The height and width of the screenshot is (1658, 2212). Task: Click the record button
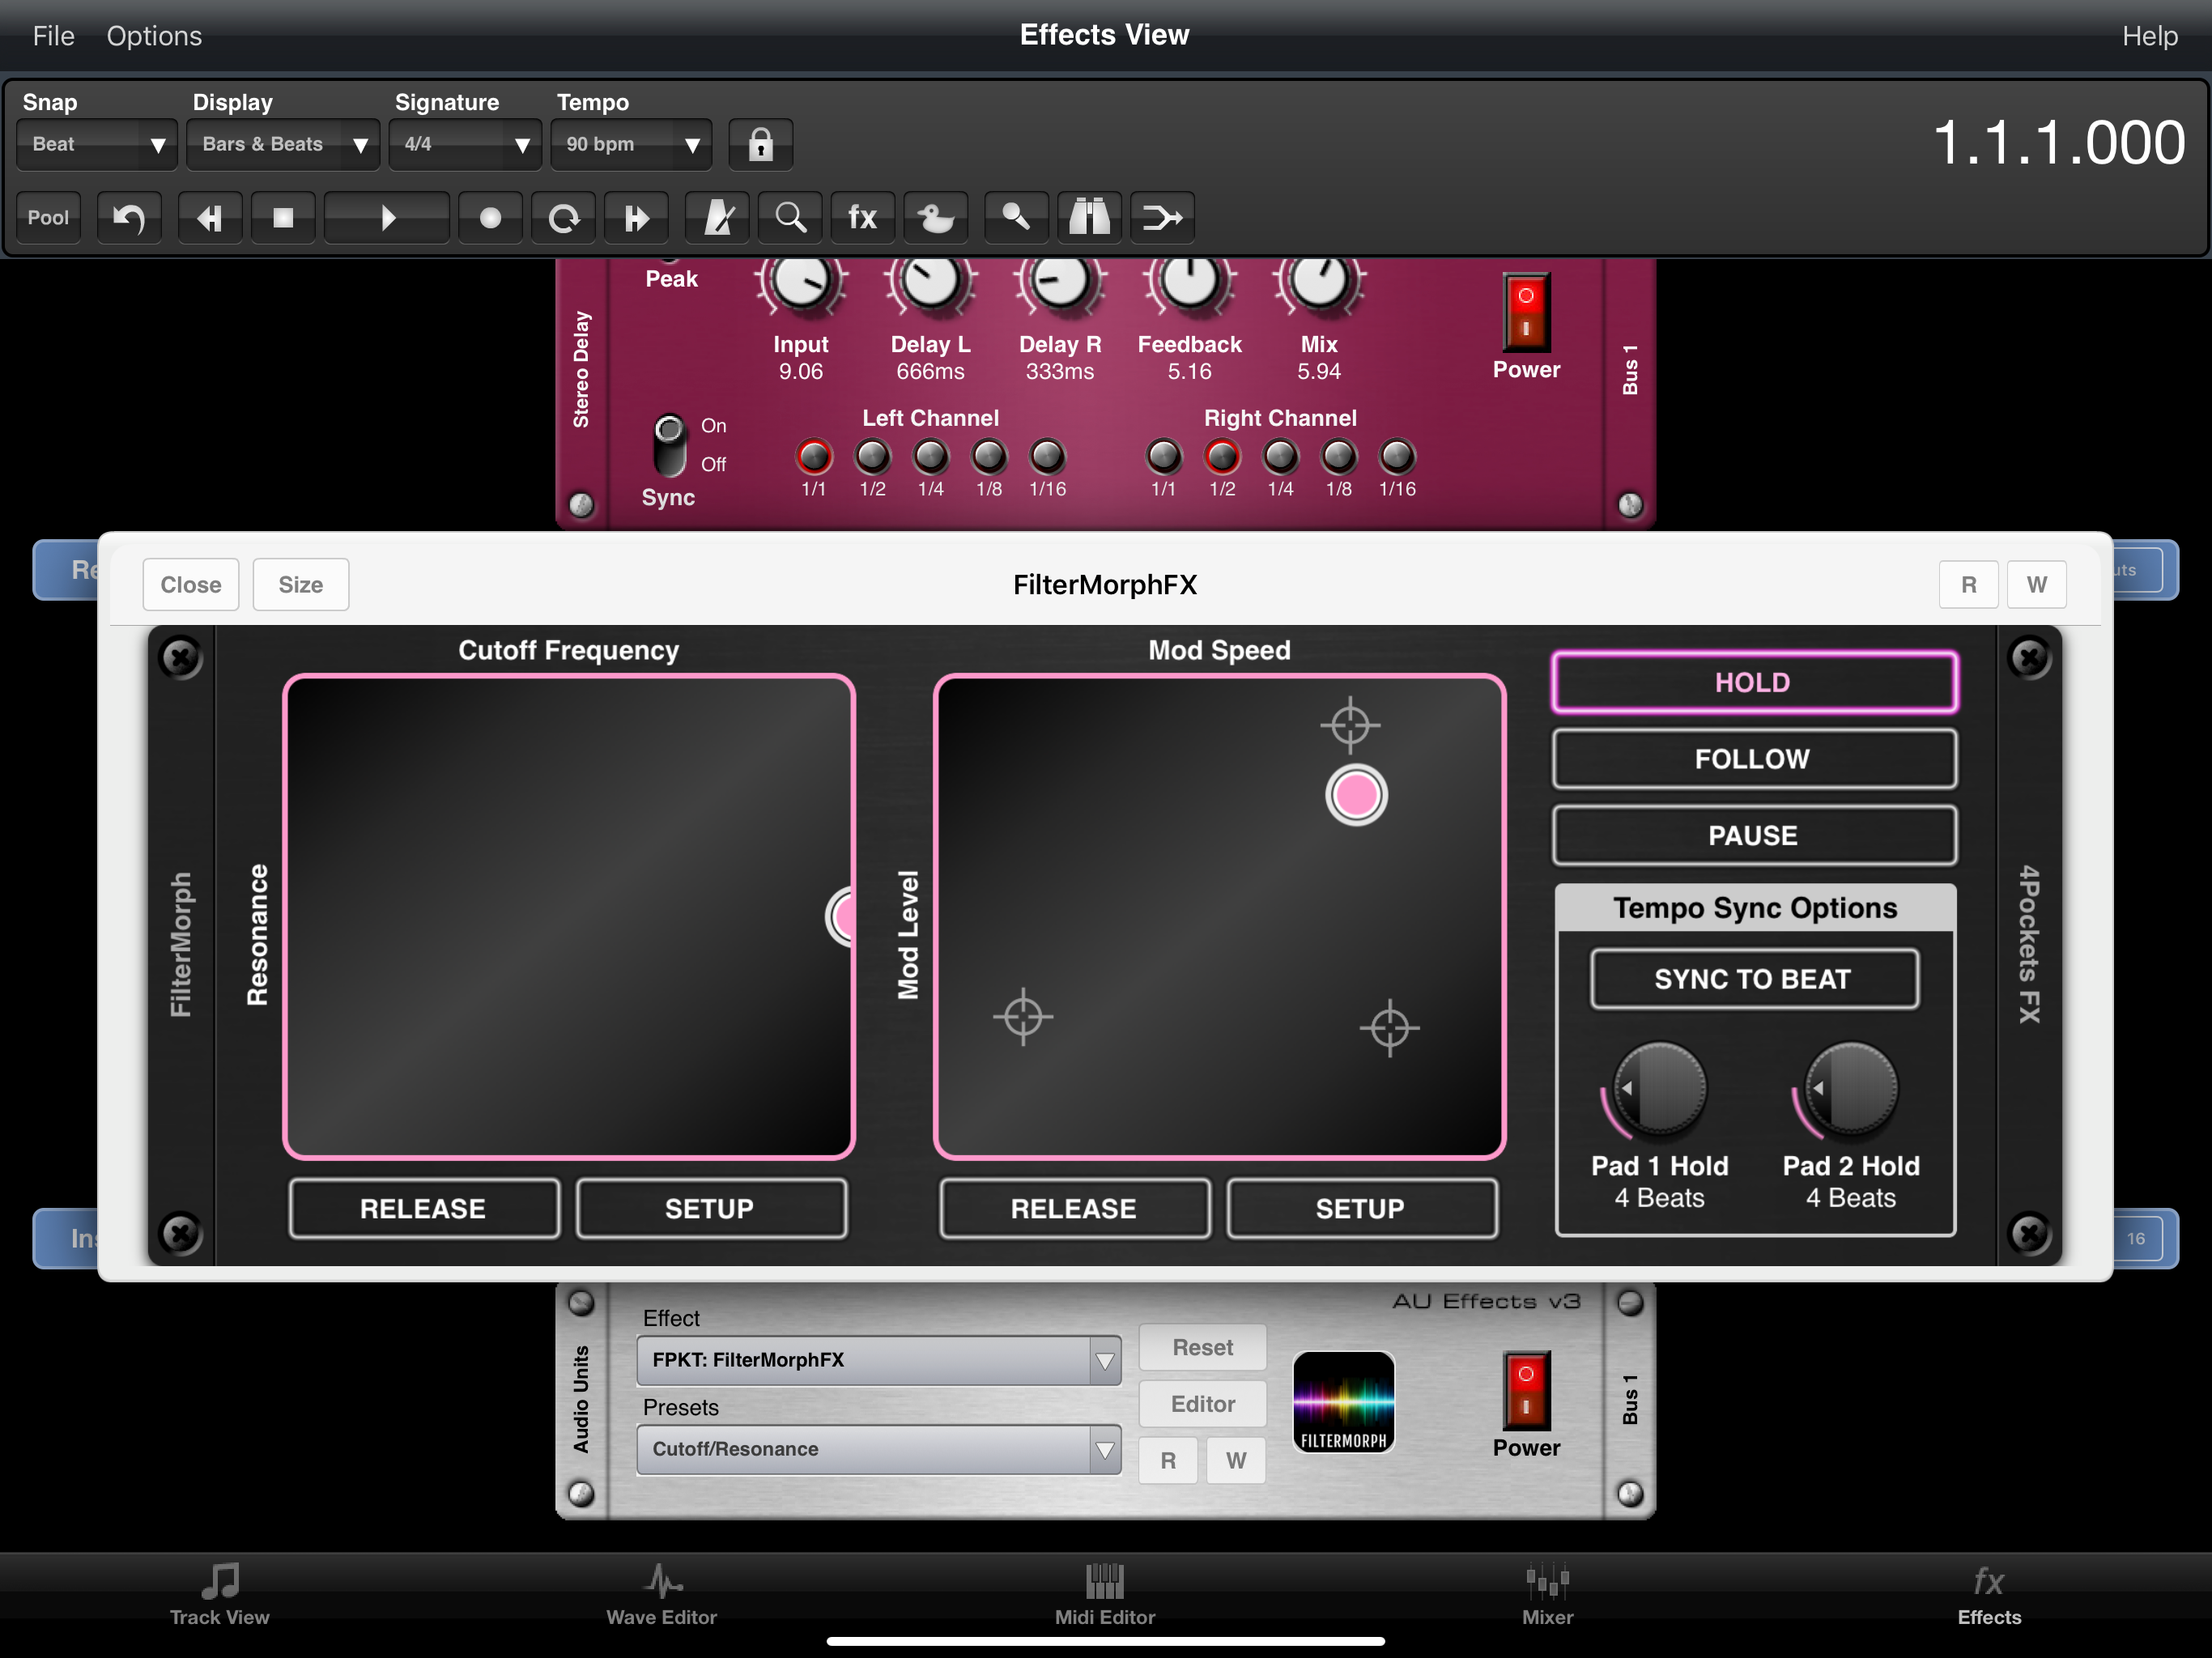[x=490, y=217]
